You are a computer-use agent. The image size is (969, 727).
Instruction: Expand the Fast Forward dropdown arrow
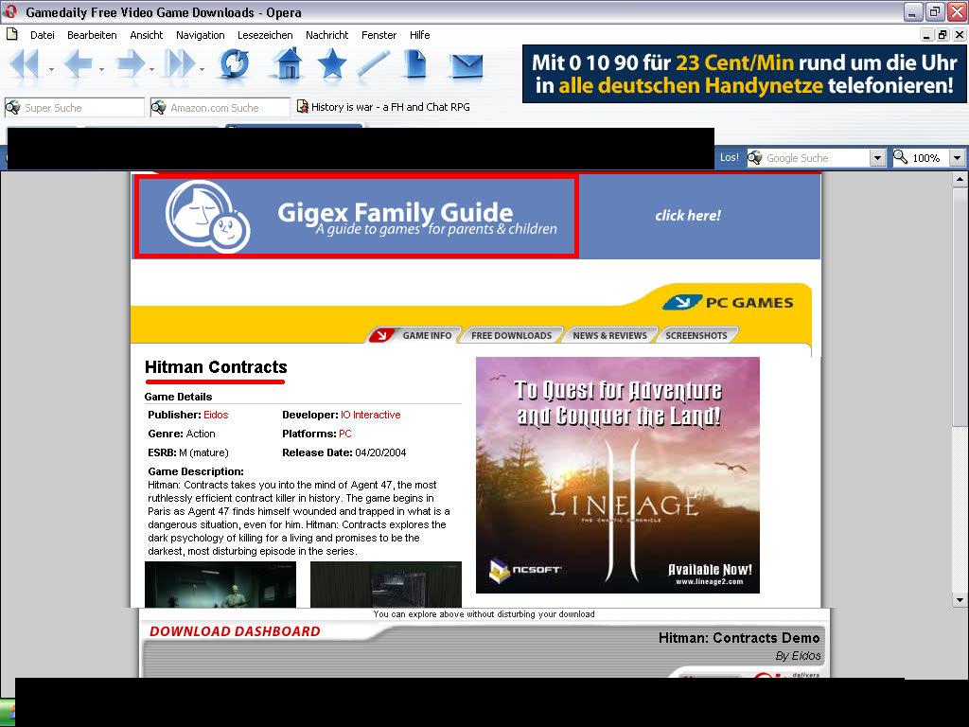tap(203, 69)
